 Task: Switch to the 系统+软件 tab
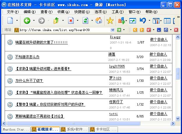point(75,129)
